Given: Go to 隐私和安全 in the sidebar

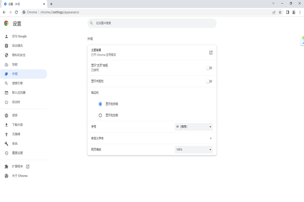Looking at the screenshot, I should (19, 55).
